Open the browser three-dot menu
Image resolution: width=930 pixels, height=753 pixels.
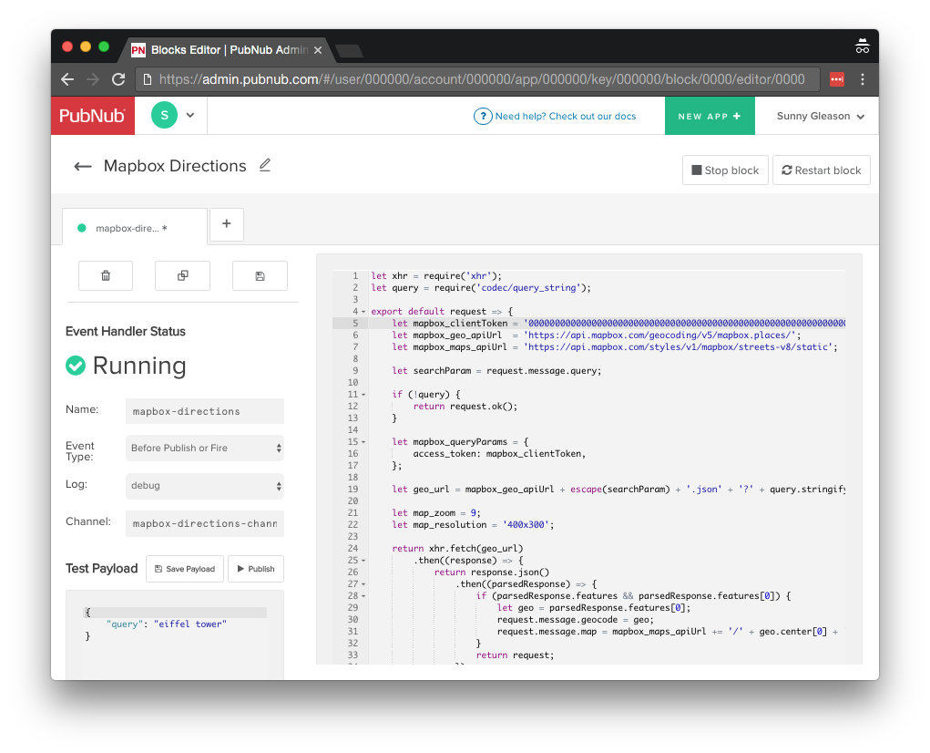[862, 79]
